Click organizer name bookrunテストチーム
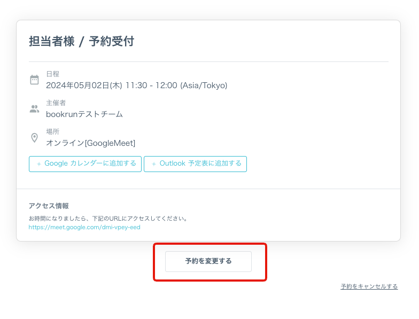Viewport: 419px width, 319px height. (84, 114)
